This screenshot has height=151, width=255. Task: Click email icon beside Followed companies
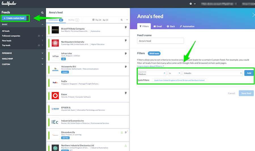coord(39,36)
